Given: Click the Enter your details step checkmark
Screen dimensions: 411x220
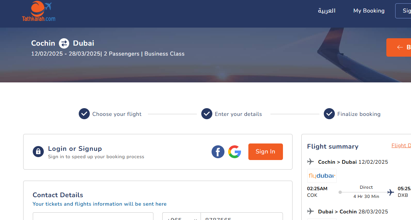Looking at the screenshot, I should [207, 114].
